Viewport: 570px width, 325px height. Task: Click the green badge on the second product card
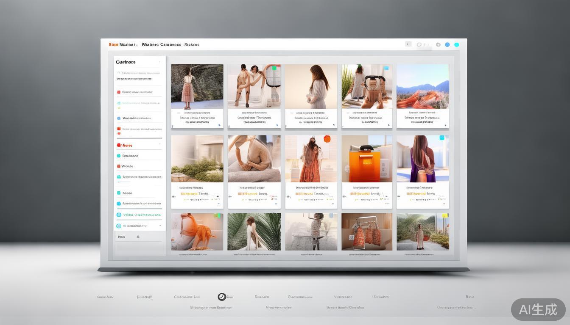(274, 68)
